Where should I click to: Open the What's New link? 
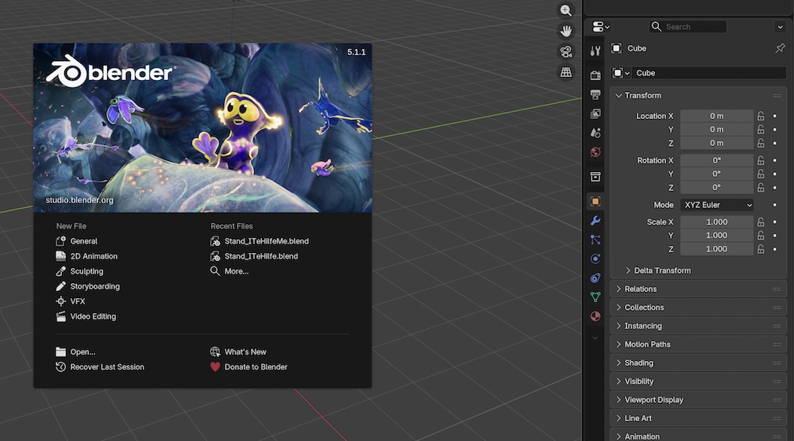[238, 352]
